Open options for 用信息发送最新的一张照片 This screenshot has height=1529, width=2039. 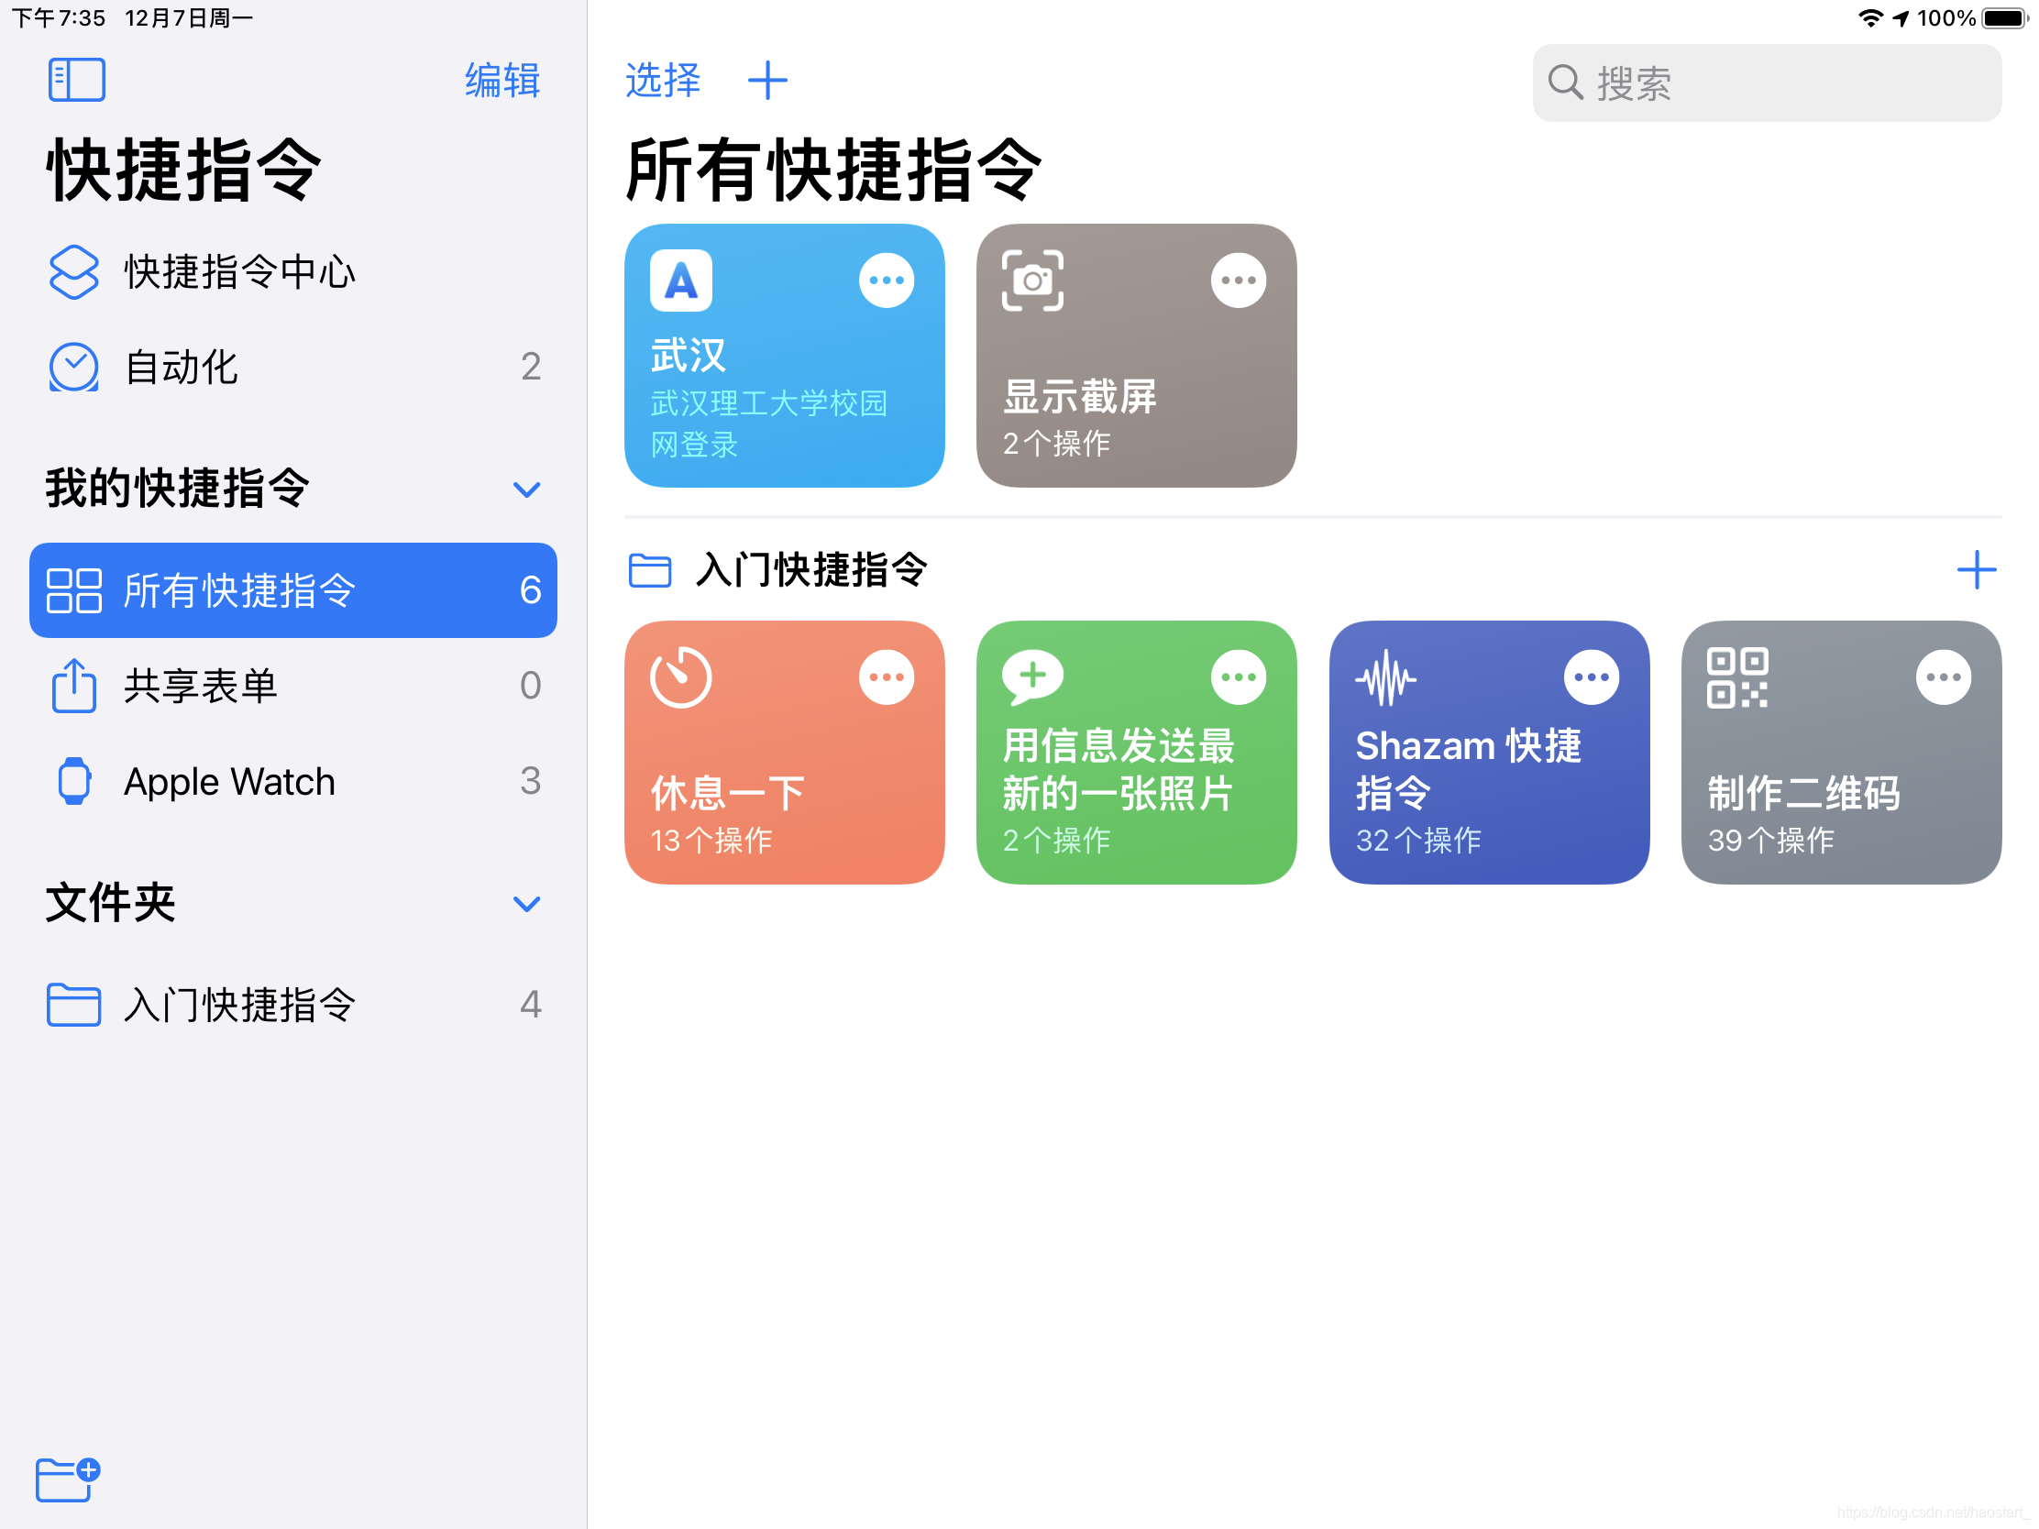click(x=1238, y=677)
